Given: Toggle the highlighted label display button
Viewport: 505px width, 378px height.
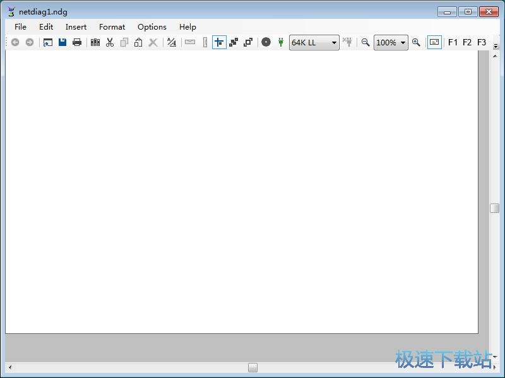Looking at the screenshot, I should click(x=434, y=42).
